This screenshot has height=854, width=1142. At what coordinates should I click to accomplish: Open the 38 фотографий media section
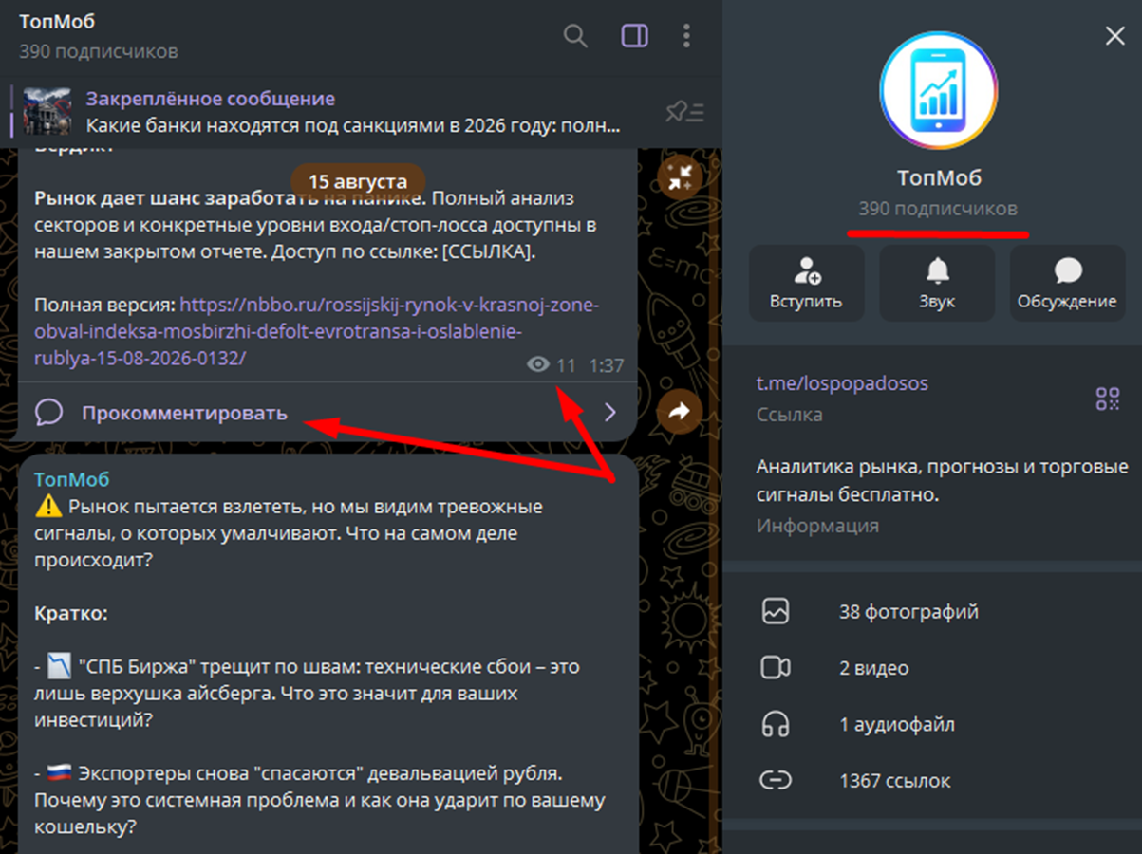coord(932,612)
